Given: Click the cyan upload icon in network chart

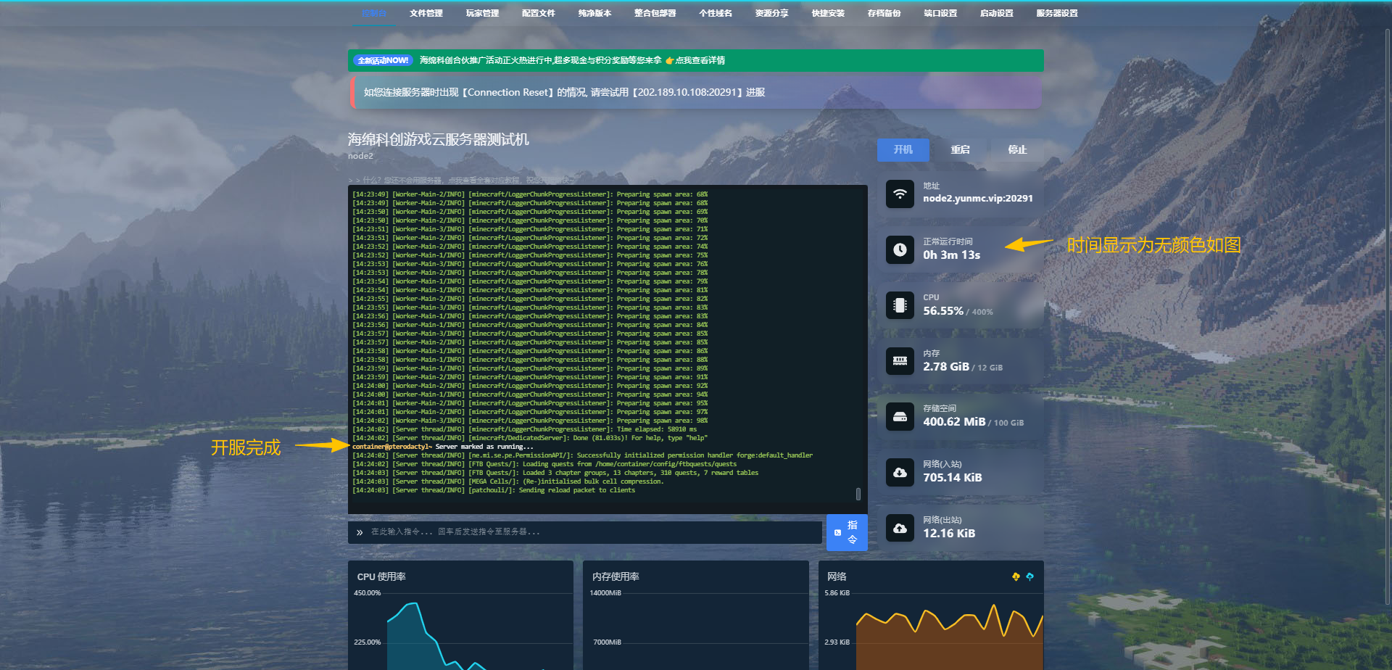Looking at the screenshot, I should (1029, 576).
